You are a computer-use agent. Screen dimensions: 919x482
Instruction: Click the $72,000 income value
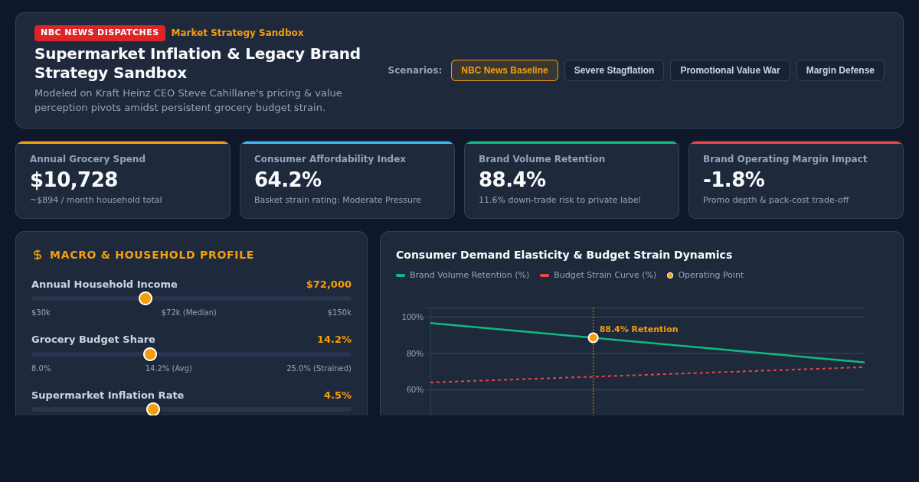coord(329,285)
